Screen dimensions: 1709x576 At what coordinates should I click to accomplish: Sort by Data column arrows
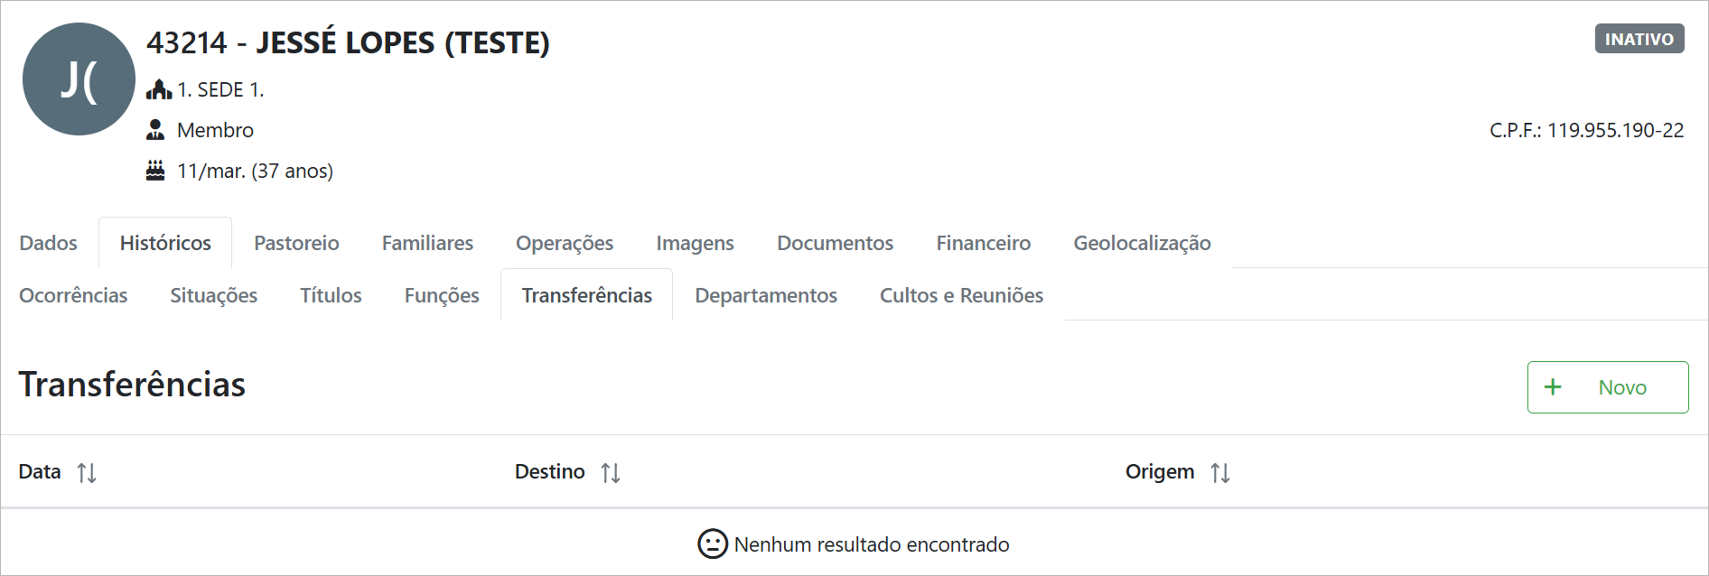click(x=87, y=472)
